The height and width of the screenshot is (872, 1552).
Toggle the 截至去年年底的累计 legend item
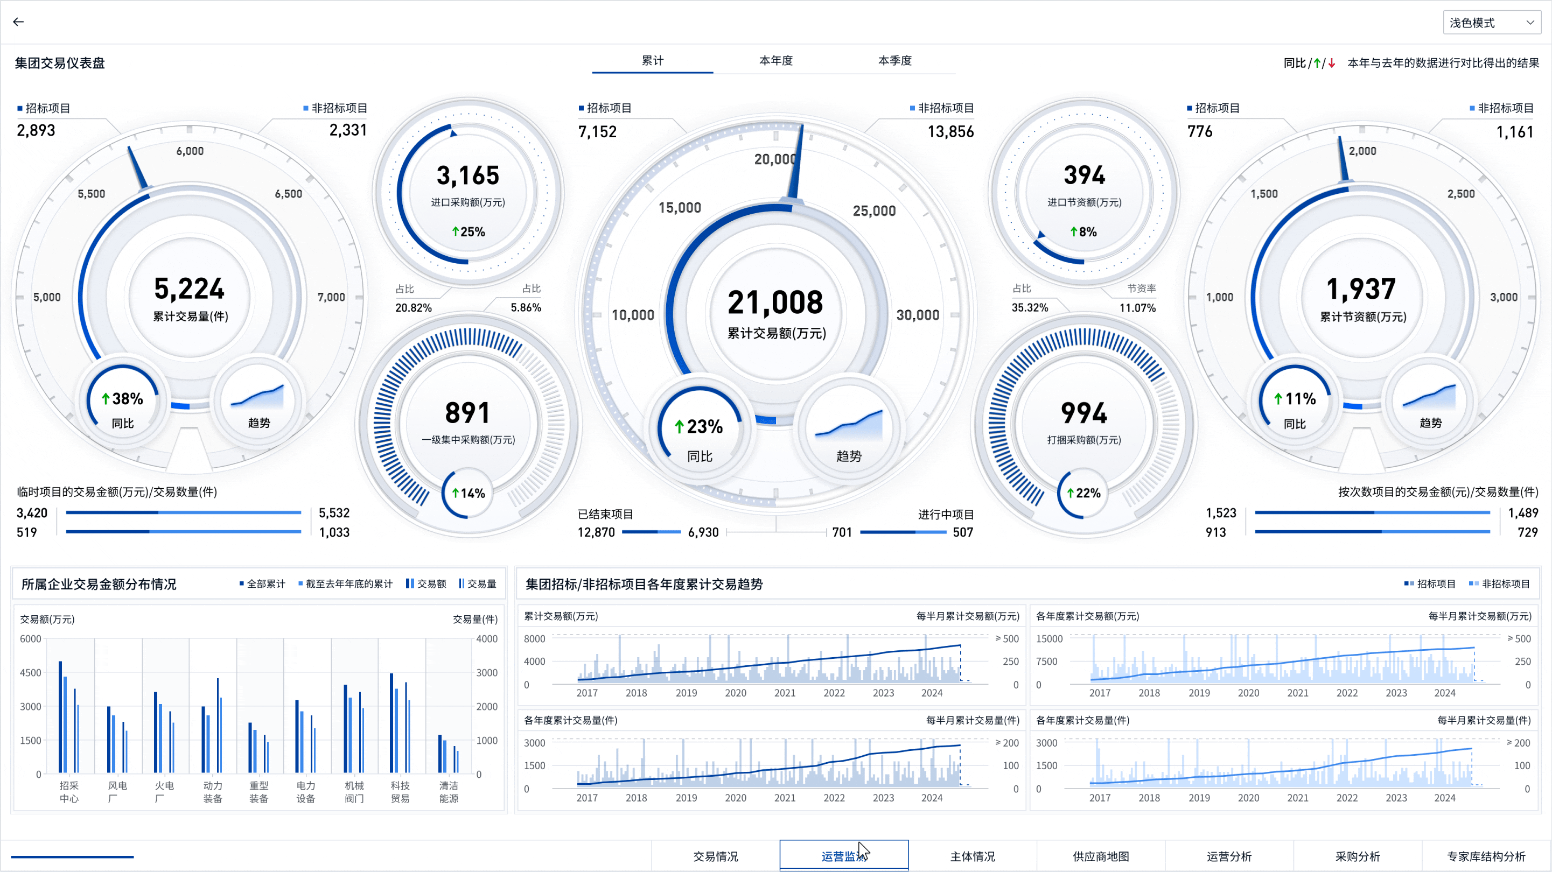click(x=345, y=583)
